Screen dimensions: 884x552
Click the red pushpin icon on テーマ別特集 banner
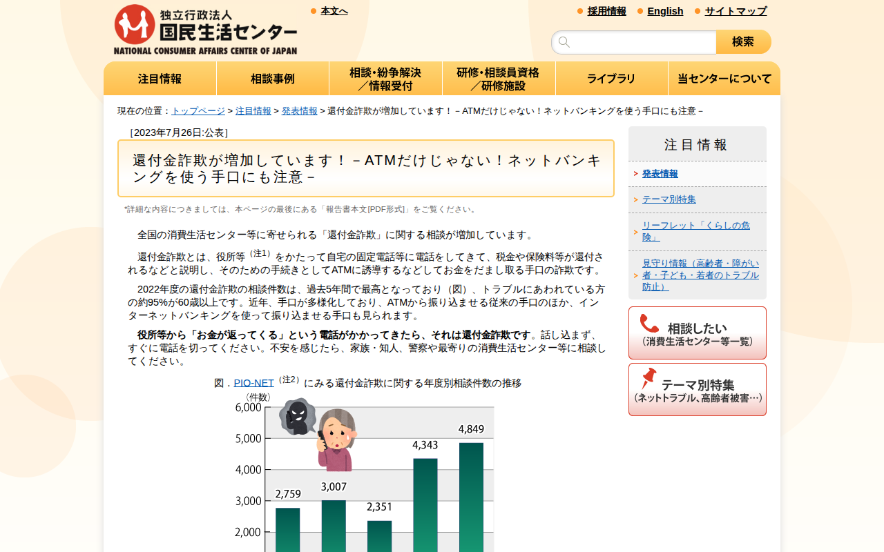point(648,378)
